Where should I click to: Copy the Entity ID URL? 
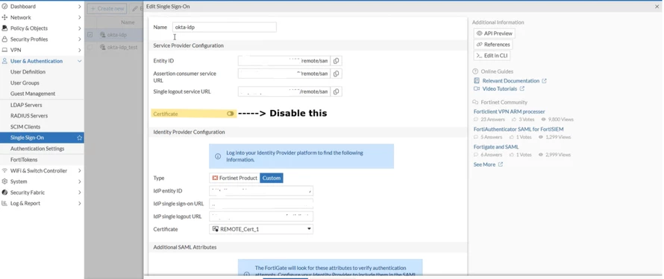336,61
